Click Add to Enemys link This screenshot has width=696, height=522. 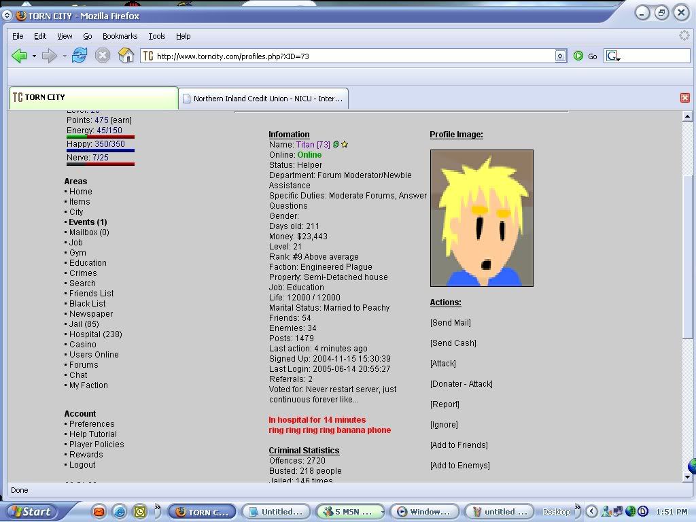460,466
